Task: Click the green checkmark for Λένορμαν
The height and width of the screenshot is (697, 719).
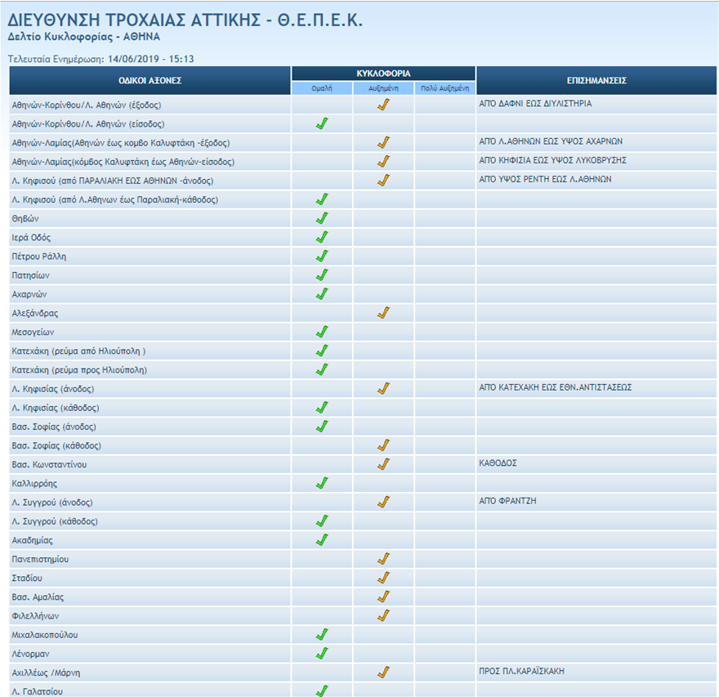Action: [x=322, y=654]
